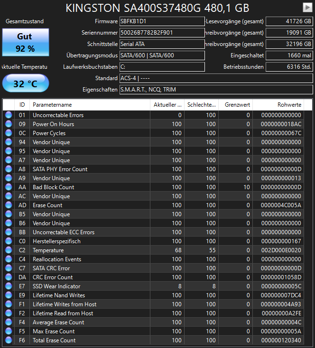Click status orb of Lifetime Writes from Host
The width and height of the screenshot is (315, 348).
click(x=9, y=304)
